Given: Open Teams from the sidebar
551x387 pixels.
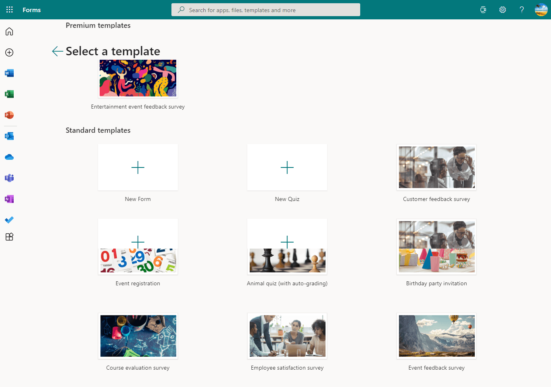Looking at the screenshot, I should [9, 178].
